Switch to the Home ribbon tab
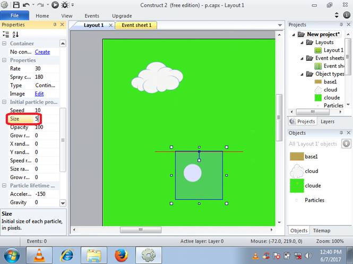The width and height of the screenshot is (353, 264). pyautogui.click(x=42, y=16)
